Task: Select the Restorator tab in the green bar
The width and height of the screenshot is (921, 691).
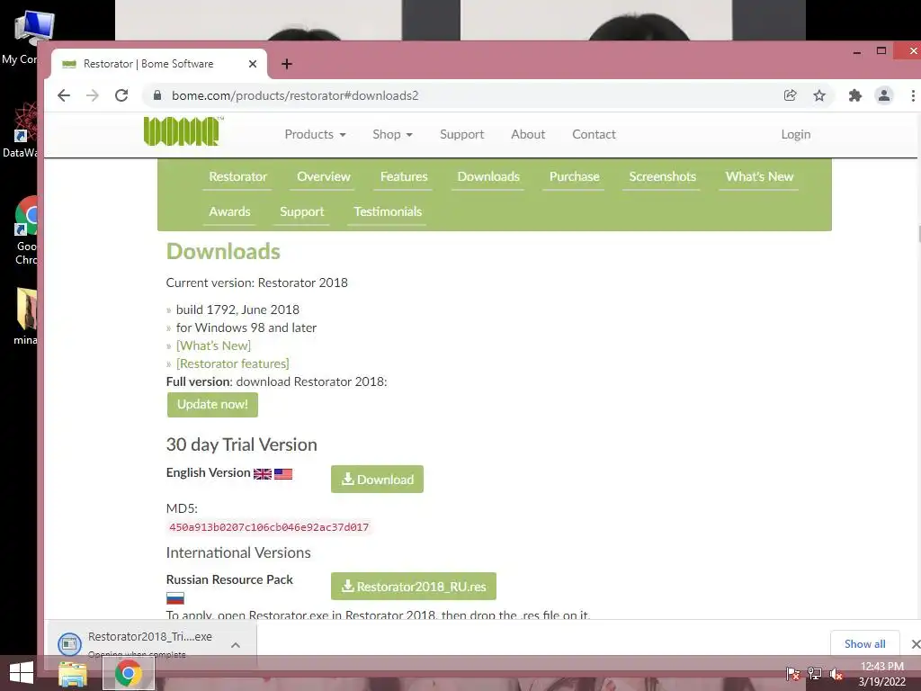Action: (237, 177)
